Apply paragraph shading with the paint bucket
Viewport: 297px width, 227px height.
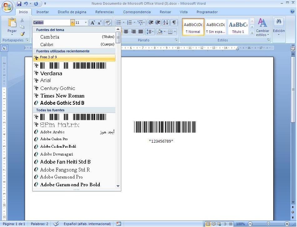pos(160,32)
